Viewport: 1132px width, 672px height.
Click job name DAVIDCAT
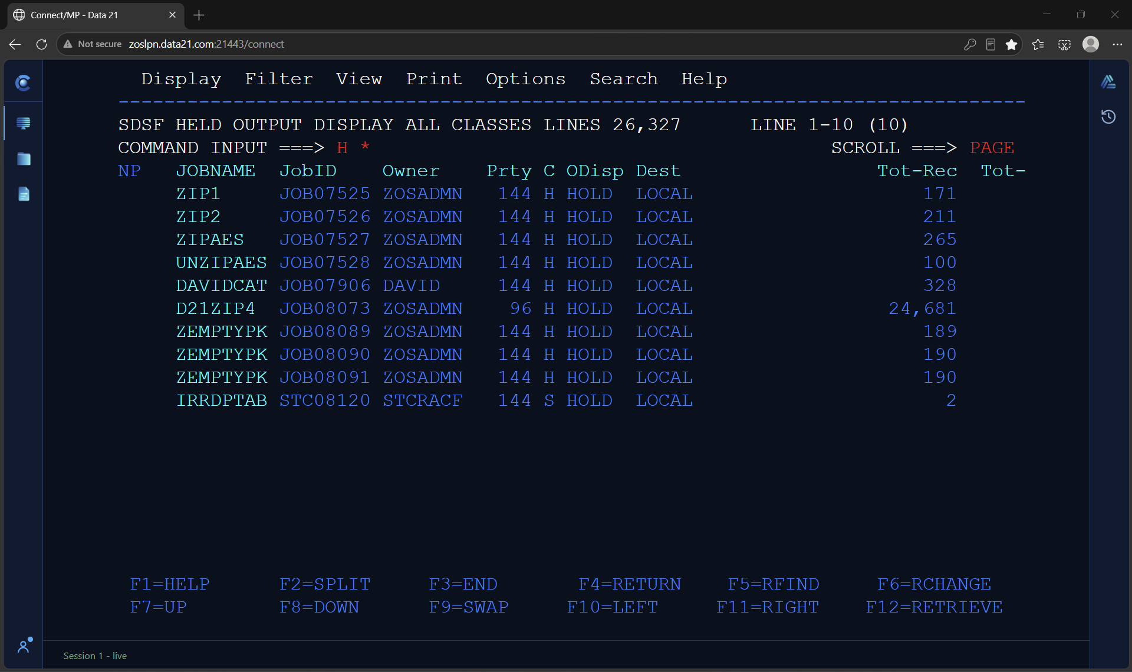[x=222, y=286]
